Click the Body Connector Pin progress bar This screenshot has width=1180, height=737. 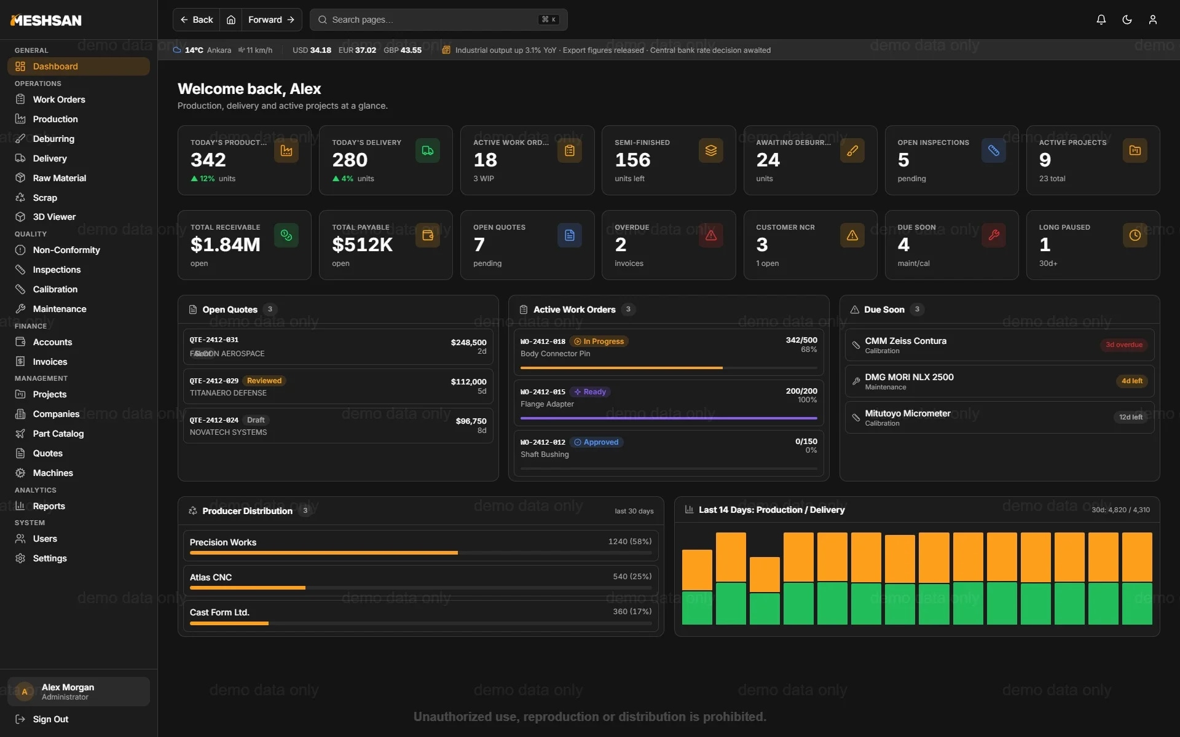tap(669, 368)
